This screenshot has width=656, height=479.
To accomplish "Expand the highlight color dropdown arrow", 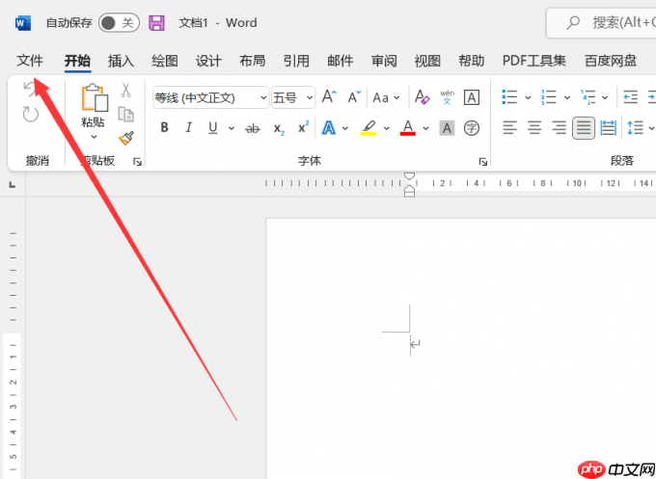I will point(387,128).
